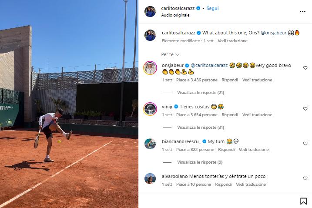Click 'Rispondi' under vinijr's comment
The image size is (312, 208).
(230, 115)
